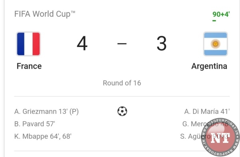Click the dash between the scores
Screen dimensions: 240x157
(122, 44)
